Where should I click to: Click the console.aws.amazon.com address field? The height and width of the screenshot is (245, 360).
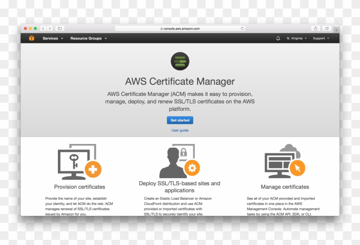point(180,28)
